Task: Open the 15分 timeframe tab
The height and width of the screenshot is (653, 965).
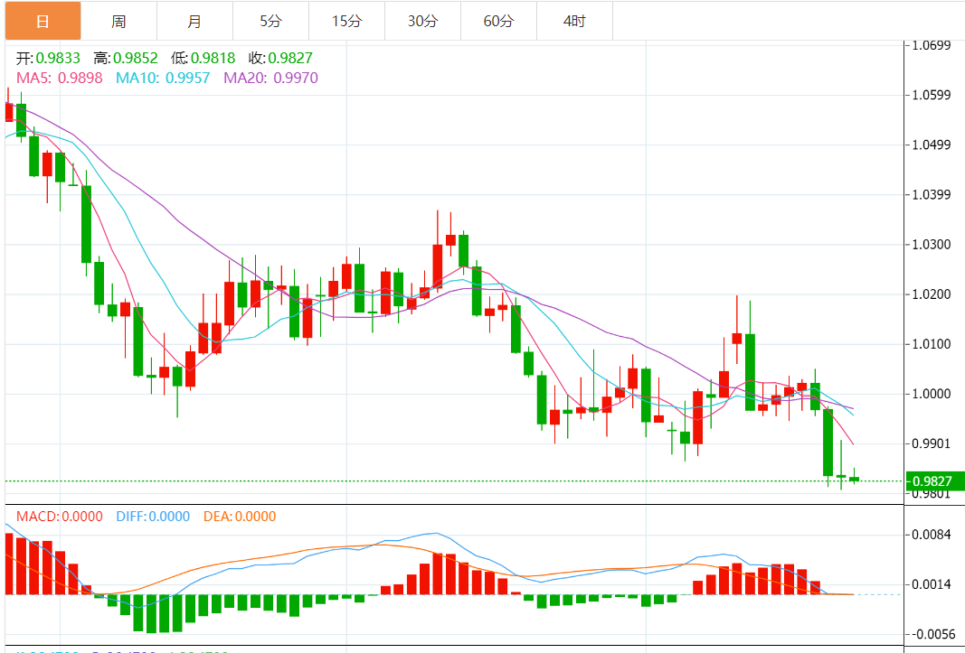Action: click(346, 21)
